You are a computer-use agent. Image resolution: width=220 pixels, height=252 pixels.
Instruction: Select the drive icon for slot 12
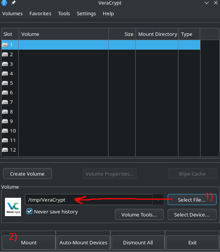pyautogui.click(x=5, y=150)
